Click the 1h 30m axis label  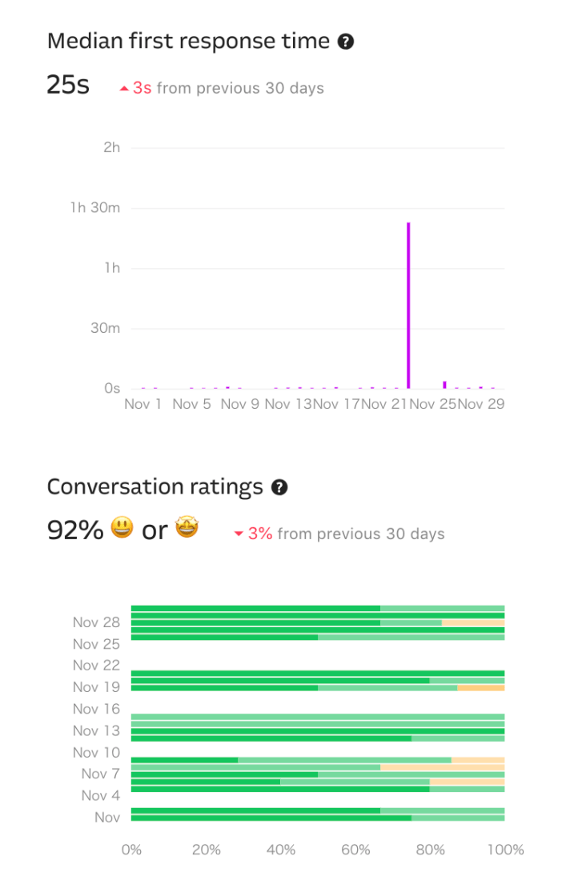(94, 208)
